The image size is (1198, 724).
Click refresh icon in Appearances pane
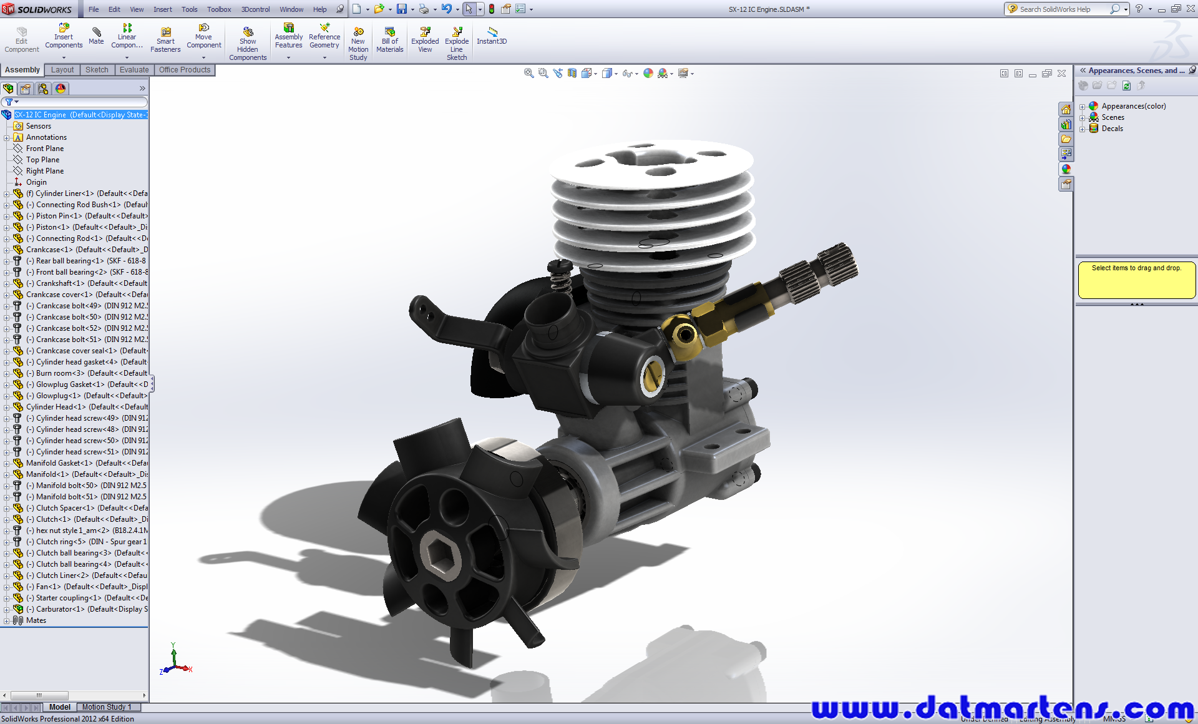click(x=1126, y=86)
